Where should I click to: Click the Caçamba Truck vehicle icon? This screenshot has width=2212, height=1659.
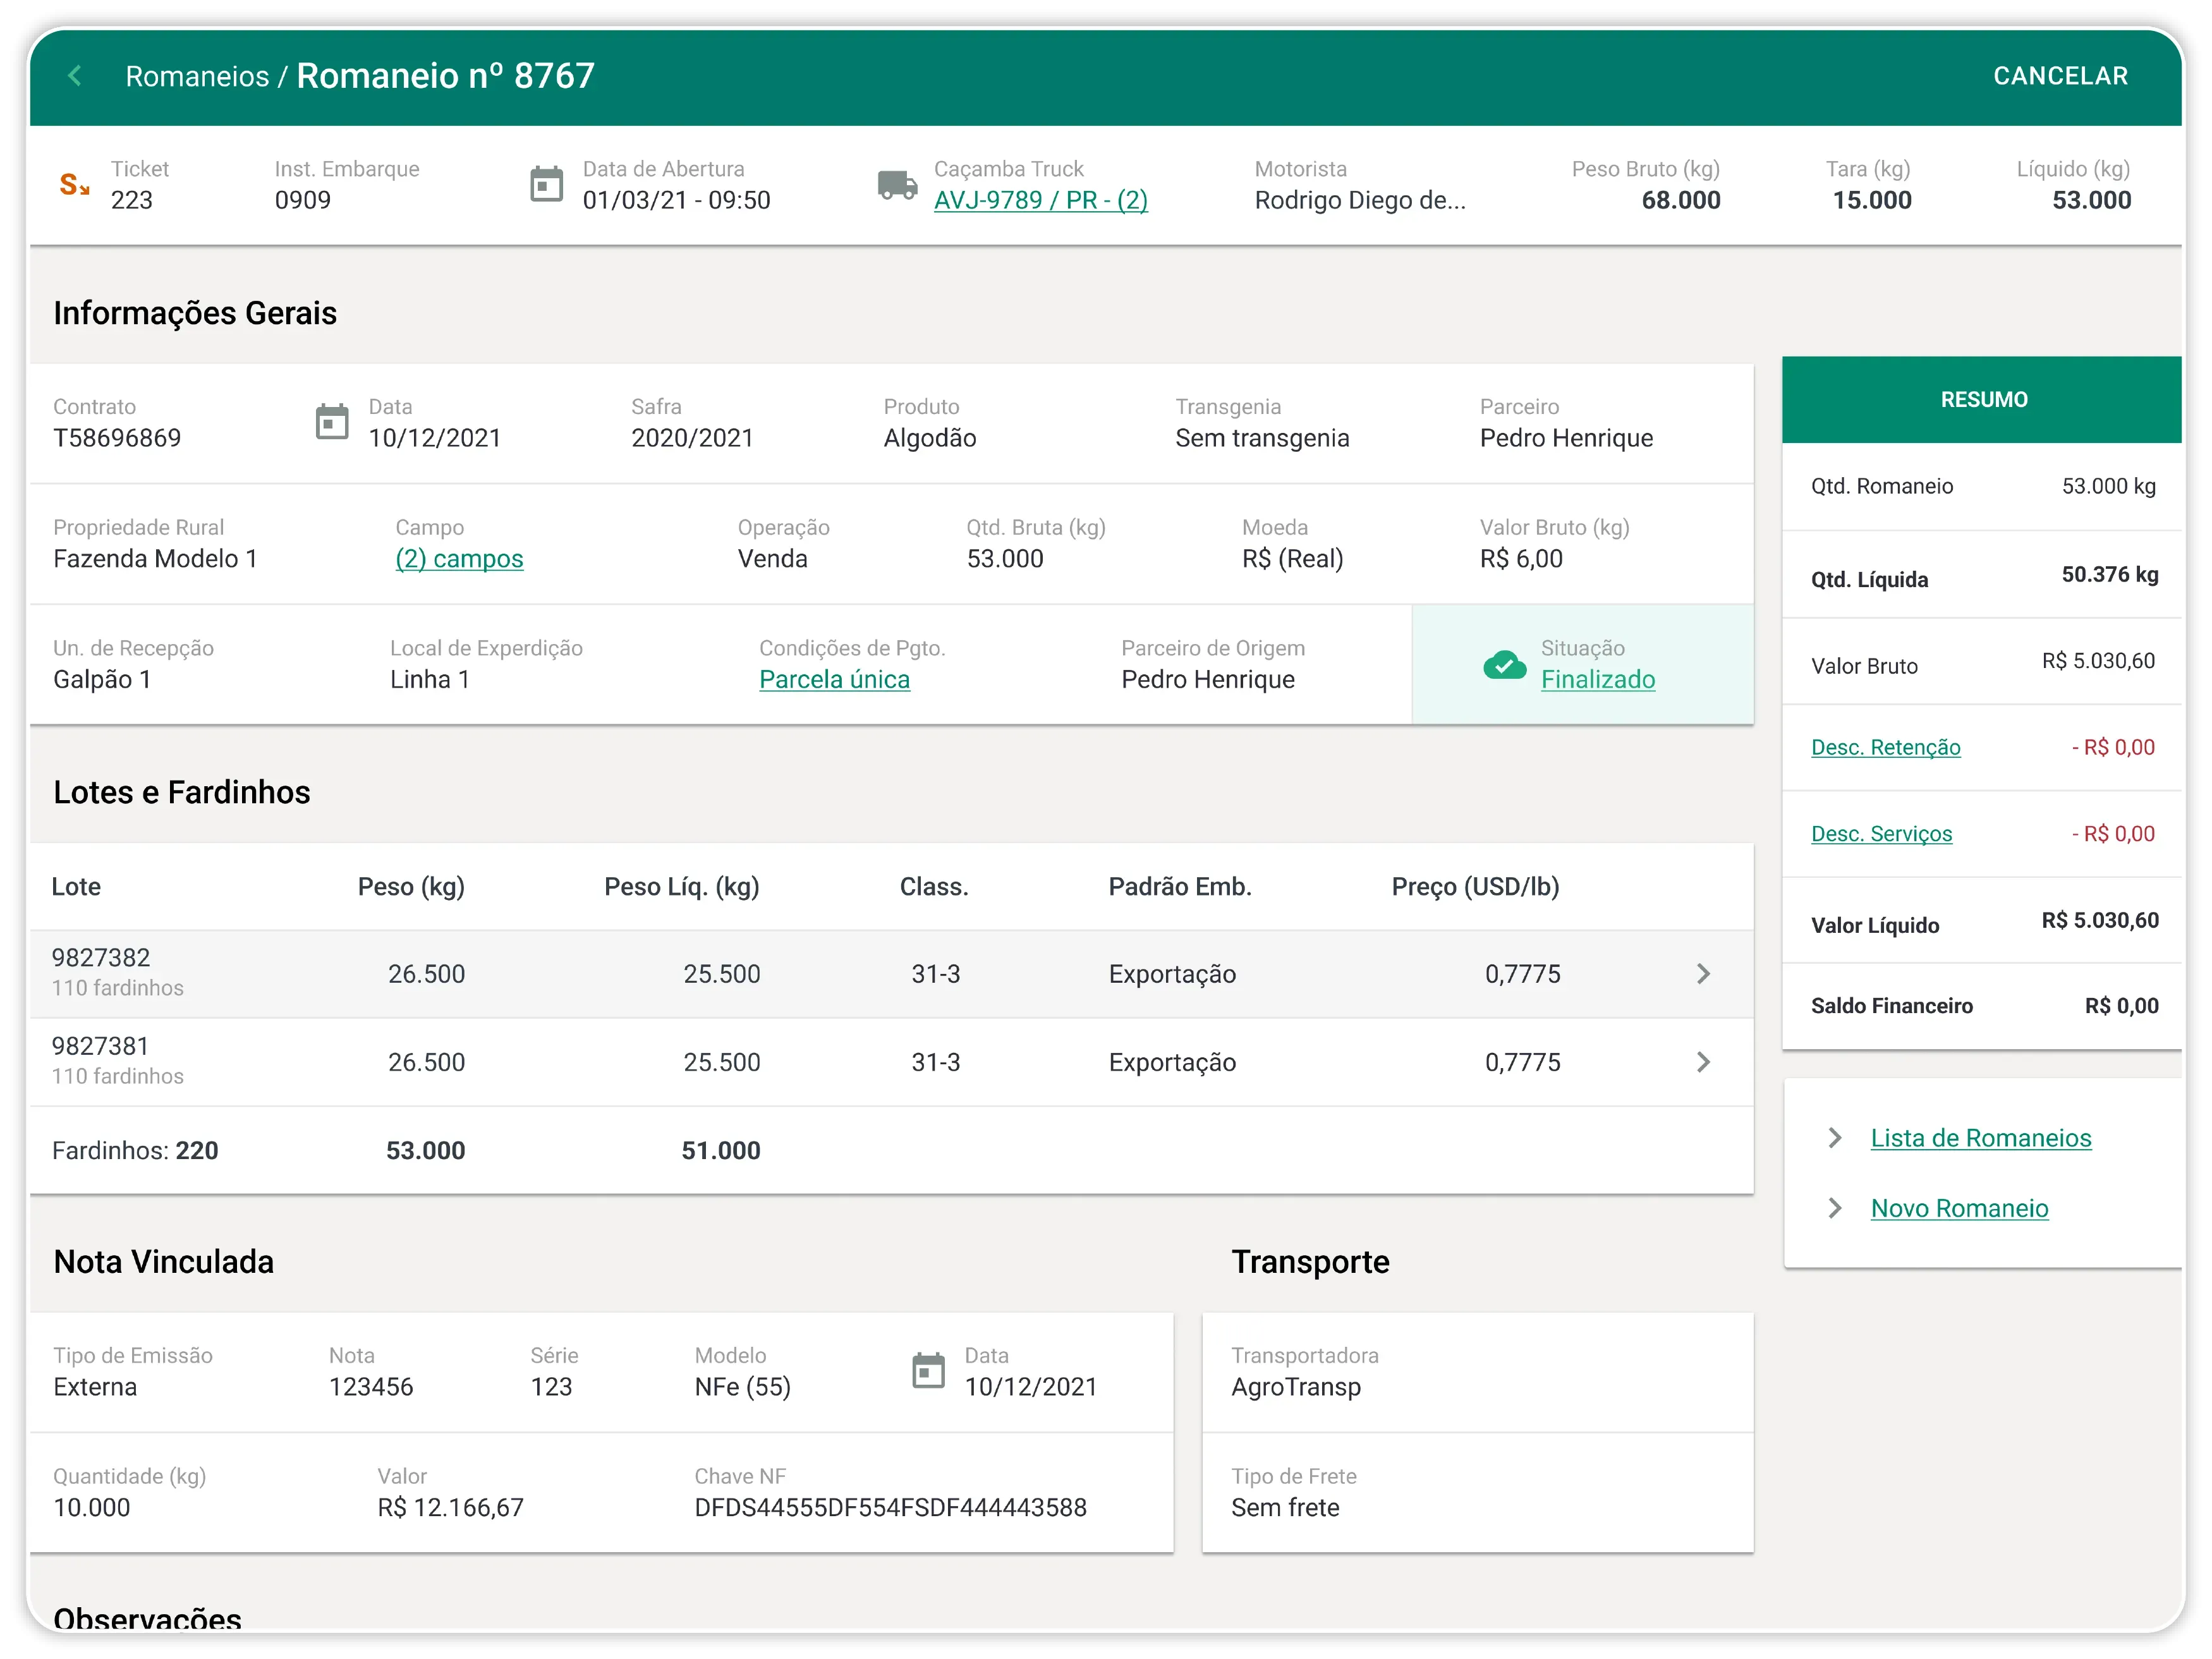click(897, 185)
